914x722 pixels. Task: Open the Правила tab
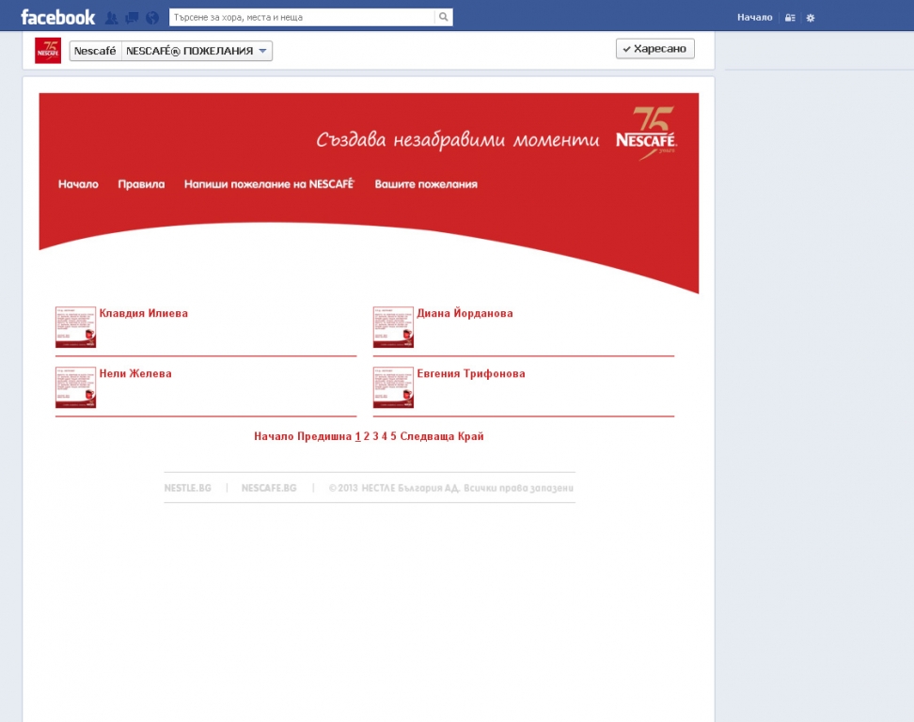point(141,184)
